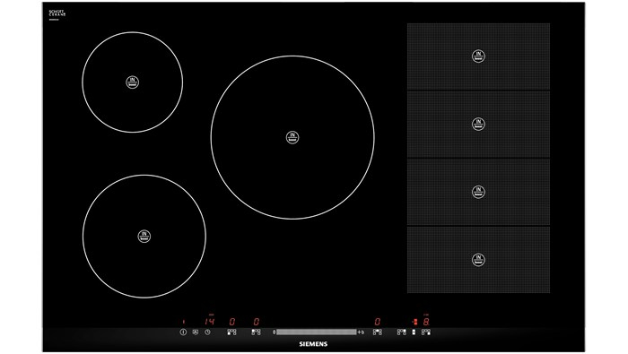Image resolution: width=628 pixels, height=354 pixels.
Task: Tap the zero end of power slider
Action: click(x=274, y=332)
